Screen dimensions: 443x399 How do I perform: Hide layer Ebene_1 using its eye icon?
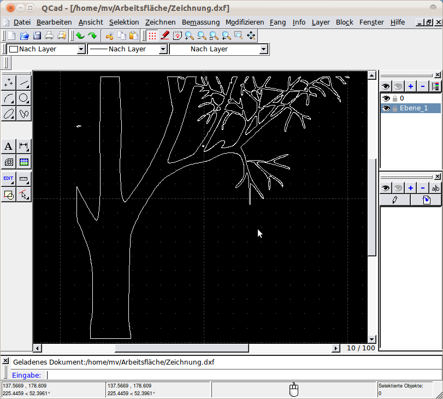point(386,108)
